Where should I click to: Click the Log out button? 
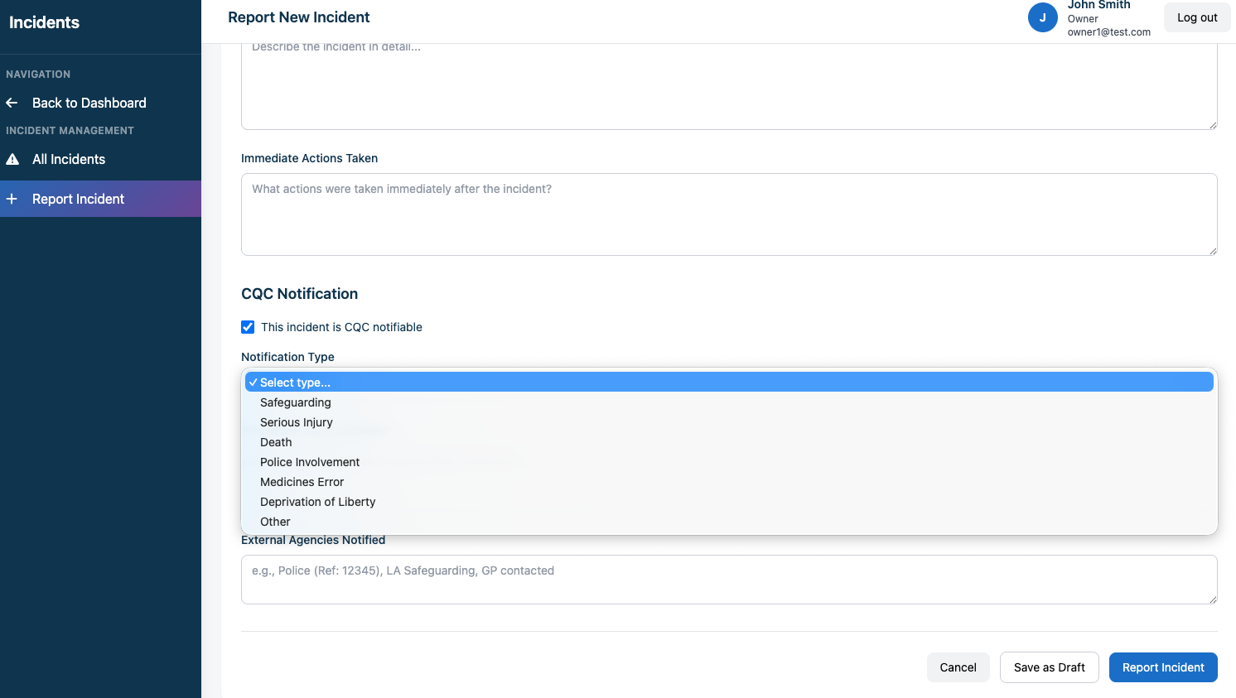pyautogui.click(x=1197, y=17)
